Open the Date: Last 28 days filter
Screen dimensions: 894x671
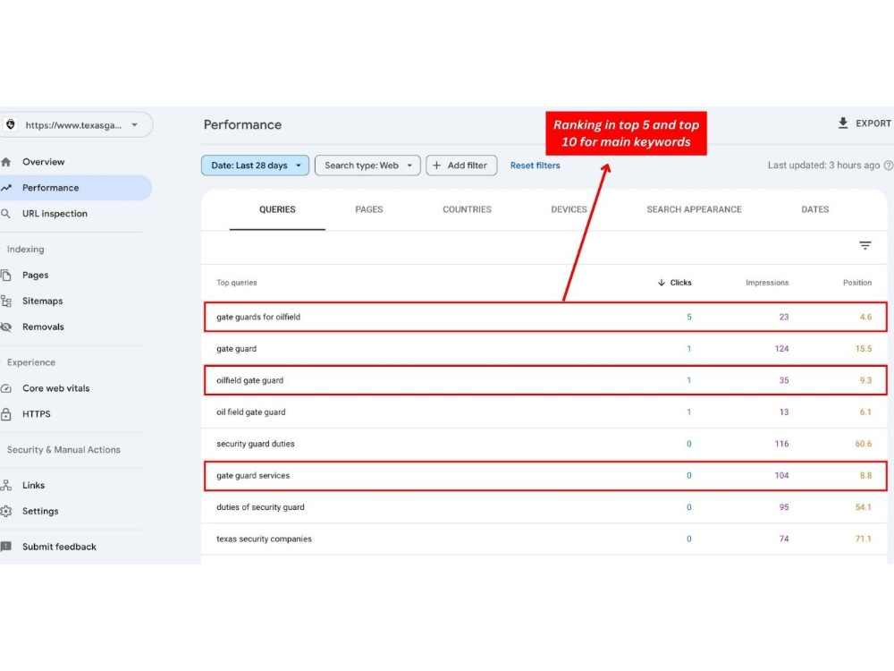(x=255, y=166)
